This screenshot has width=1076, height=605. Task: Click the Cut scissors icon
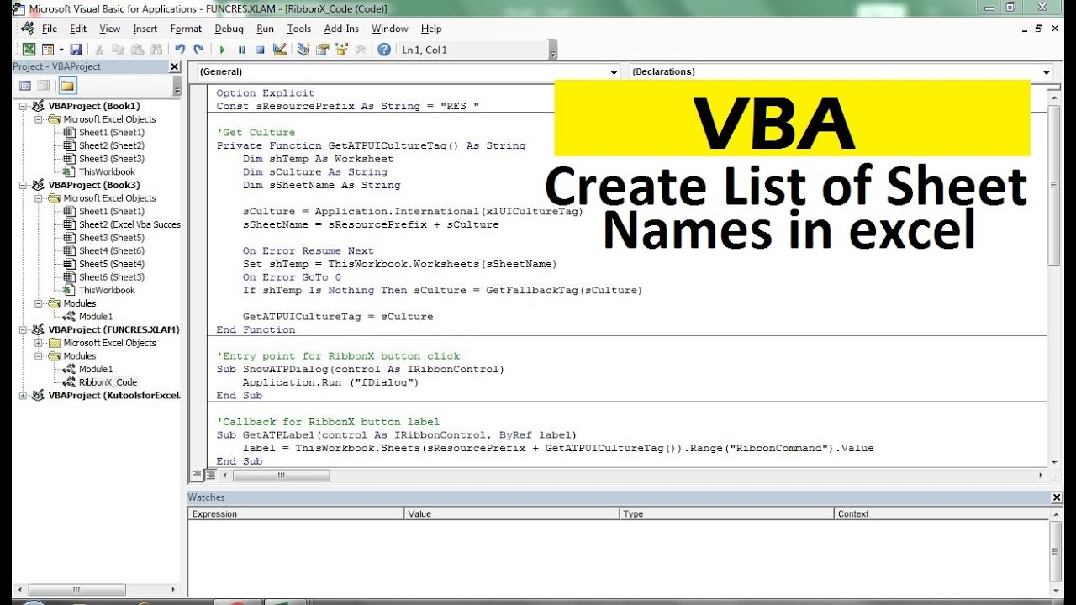(99, 50)
